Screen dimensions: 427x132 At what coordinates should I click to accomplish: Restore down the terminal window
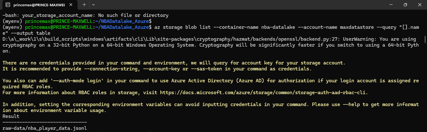tap(405, 5)
